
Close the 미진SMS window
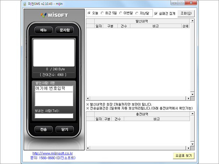pos(191,3)
